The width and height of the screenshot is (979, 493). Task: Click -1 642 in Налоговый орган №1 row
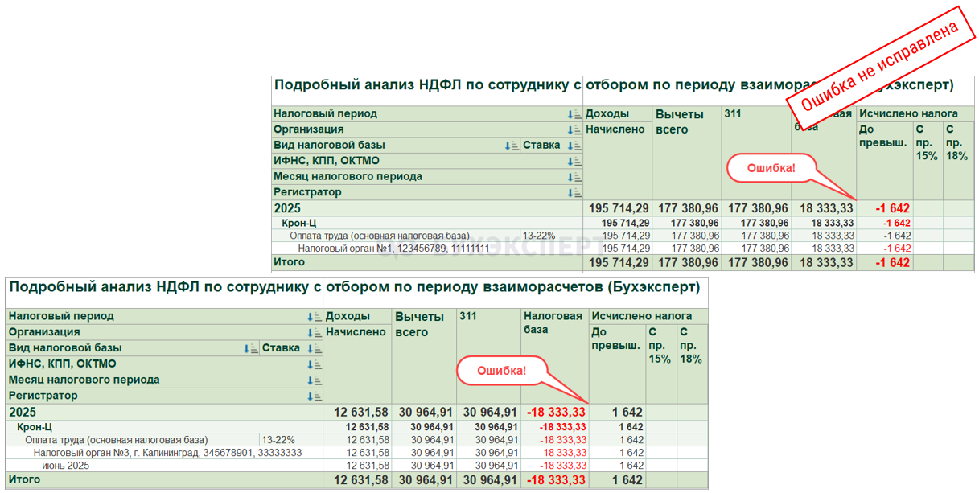point(897,249)
